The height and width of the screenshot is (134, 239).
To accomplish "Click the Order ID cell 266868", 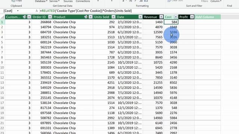I will 42,22.
